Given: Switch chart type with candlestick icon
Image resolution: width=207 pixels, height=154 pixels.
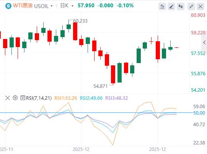Looking at the screenshot, I should click(181, 6).
